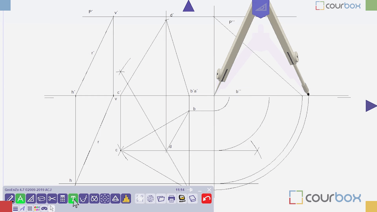The width and height of the screenshot is (377, 212).
Task: Click the label P' on the drawing
Action: point(91,12)
